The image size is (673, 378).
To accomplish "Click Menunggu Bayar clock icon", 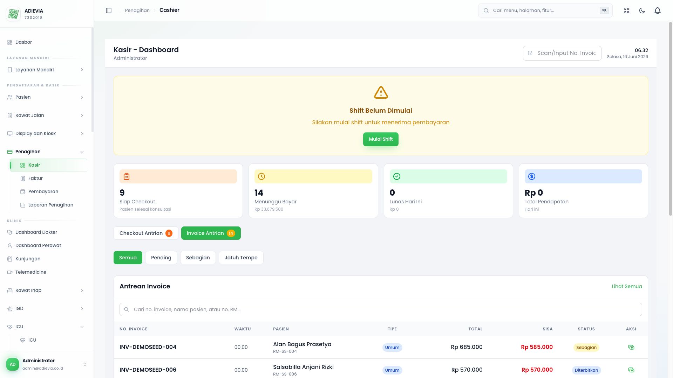I will click(261, 176).
